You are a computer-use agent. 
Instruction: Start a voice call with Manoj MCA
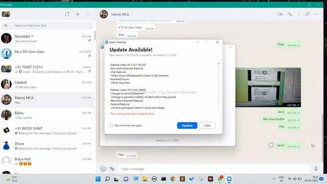point(290,14)
